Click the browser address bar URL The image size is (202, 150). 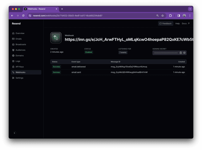pyautogui.click(x=68, y=15)
